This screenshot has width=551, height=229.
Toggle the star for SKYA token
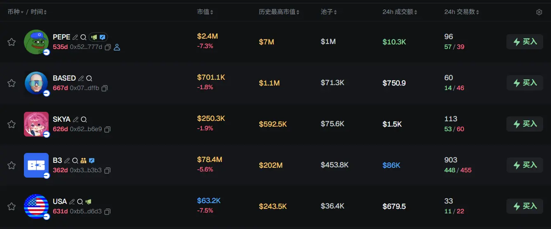[x=12, y=124]
